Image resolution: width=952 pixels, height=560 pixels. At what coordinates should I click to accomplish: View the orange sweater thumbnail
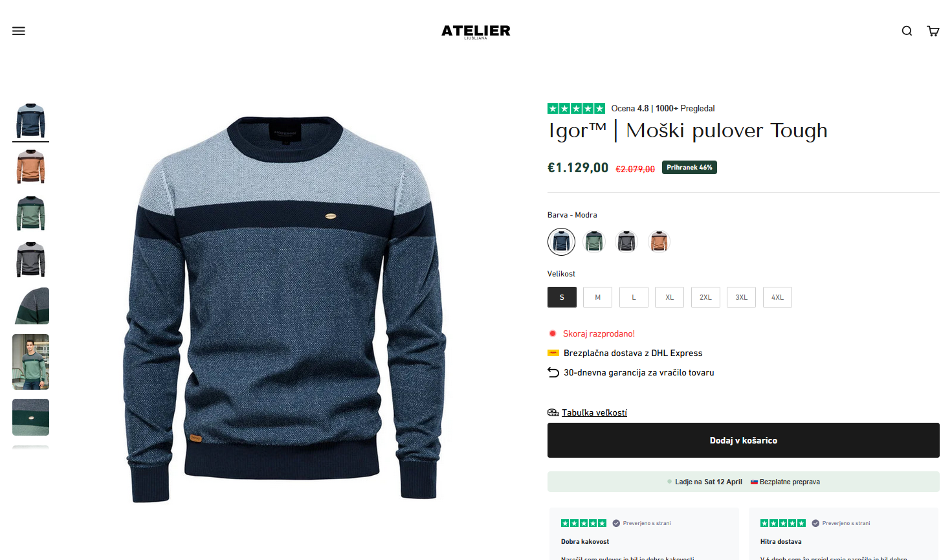point(30,166)
